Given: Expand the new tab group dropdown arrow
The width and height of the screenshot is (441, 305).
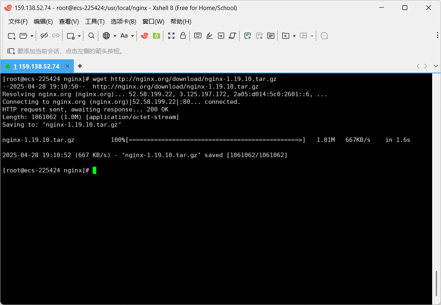Looking at the screenshot, I should 294,36.
